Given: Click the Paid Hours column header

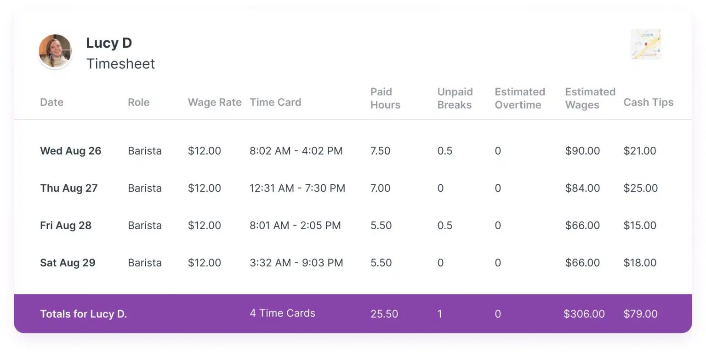Looking at the screenshot, I should pos(385,98).
